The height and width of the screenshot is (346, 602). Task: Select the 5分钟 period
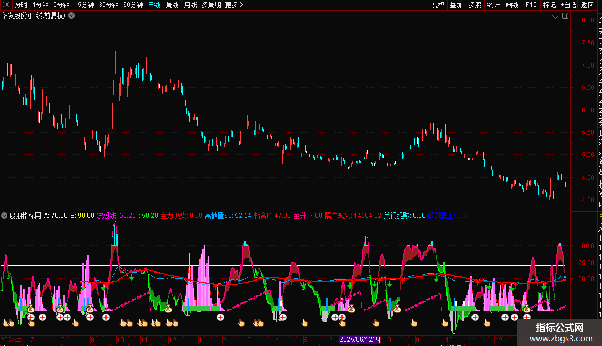tap(61, 5)
